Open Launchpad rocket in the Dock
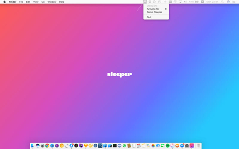This screenshot has width=239, height=149. click(x=43, y=146)
